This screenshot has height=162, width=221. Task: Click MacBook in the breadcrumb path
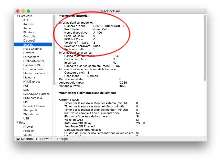coord(28,139)
